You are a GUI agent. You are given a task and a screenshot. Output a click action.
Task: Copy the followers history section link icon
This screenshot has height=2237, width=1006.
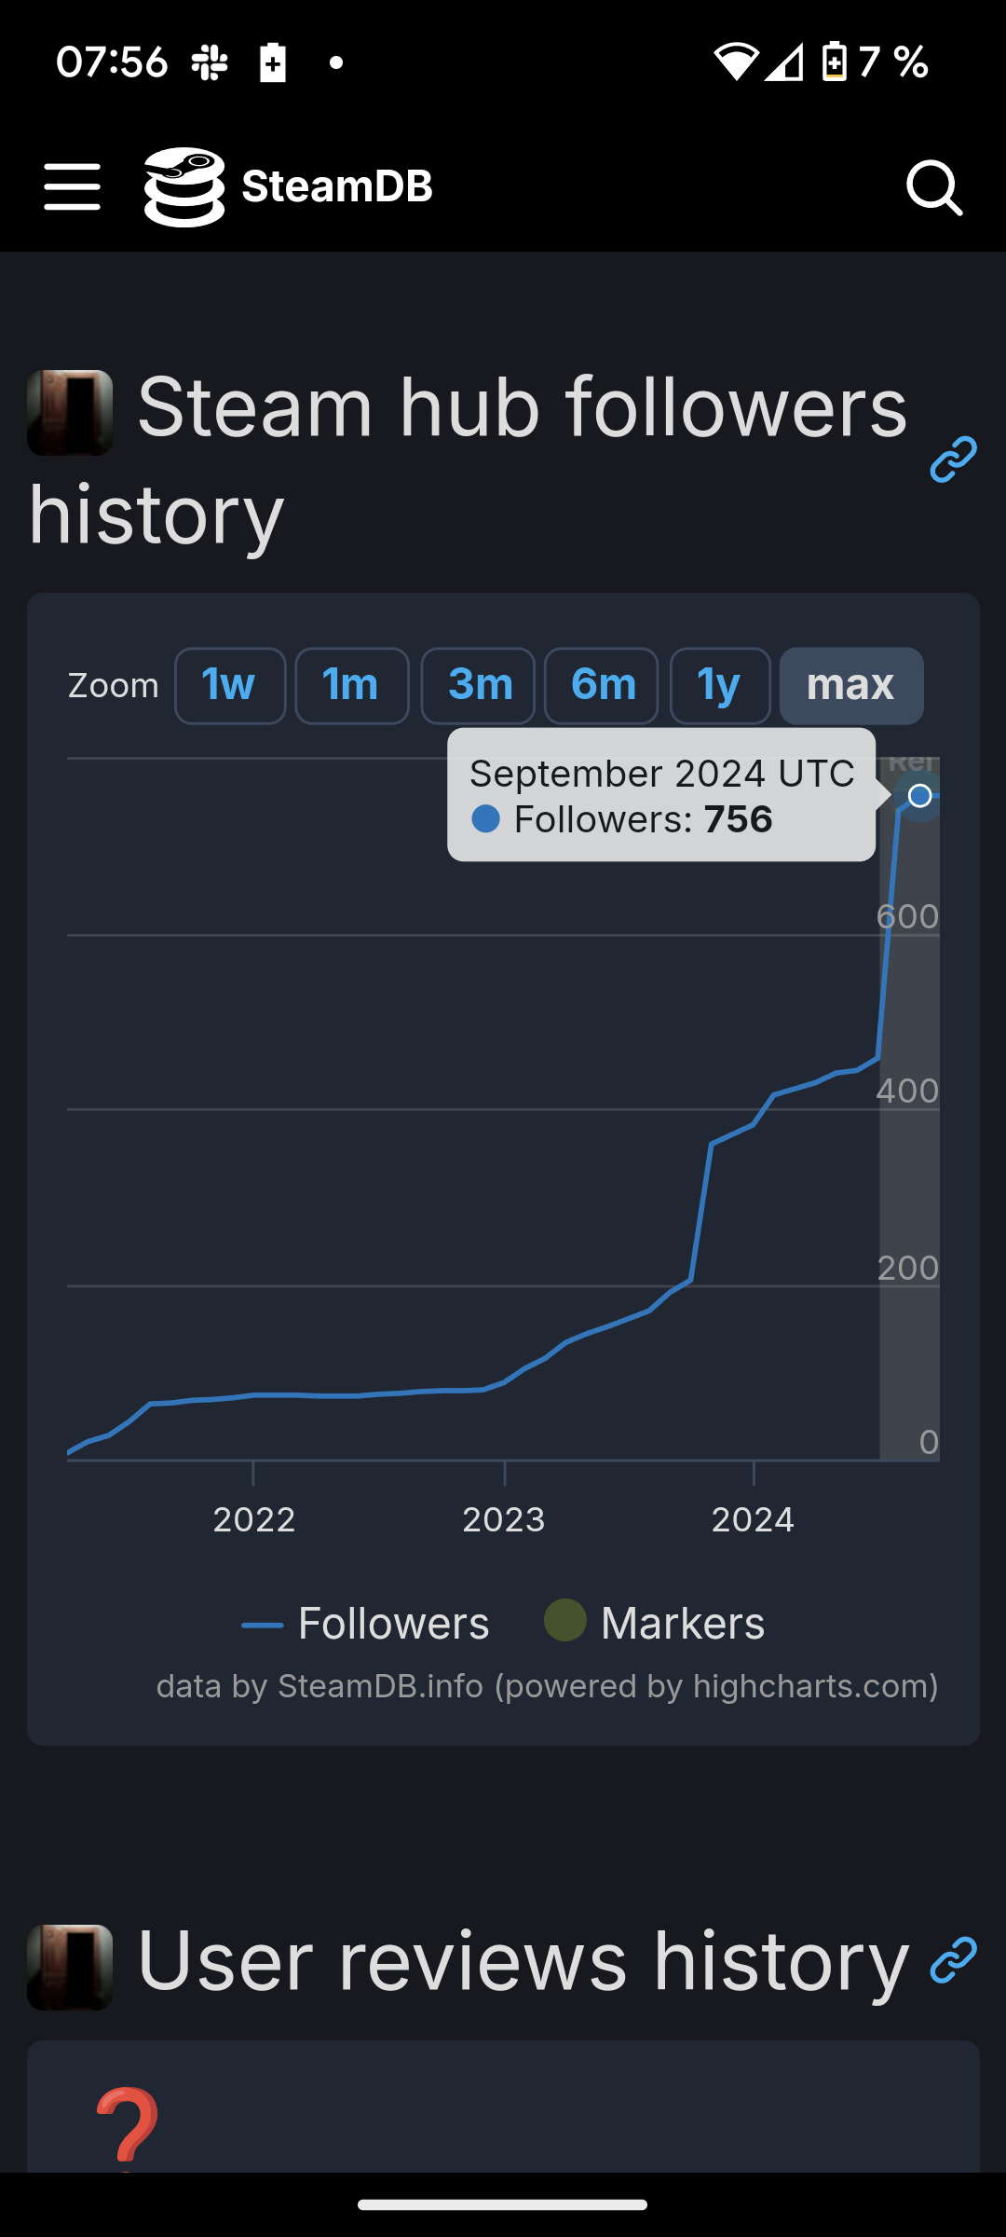point(953,459)
